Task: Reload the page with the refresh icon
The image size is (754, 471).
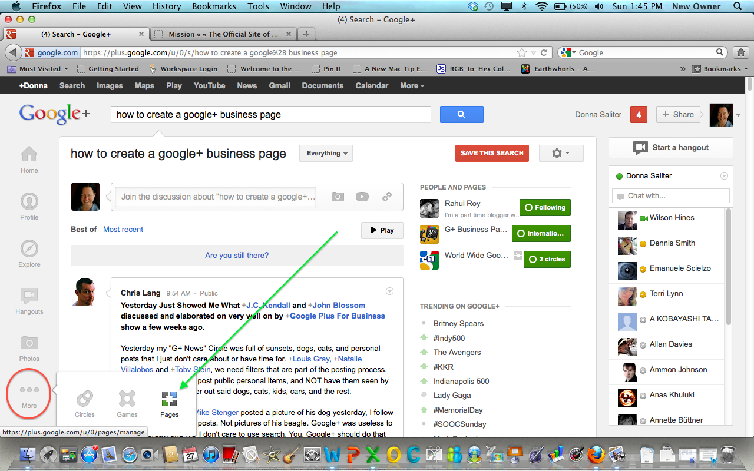Action: (544, 52)
